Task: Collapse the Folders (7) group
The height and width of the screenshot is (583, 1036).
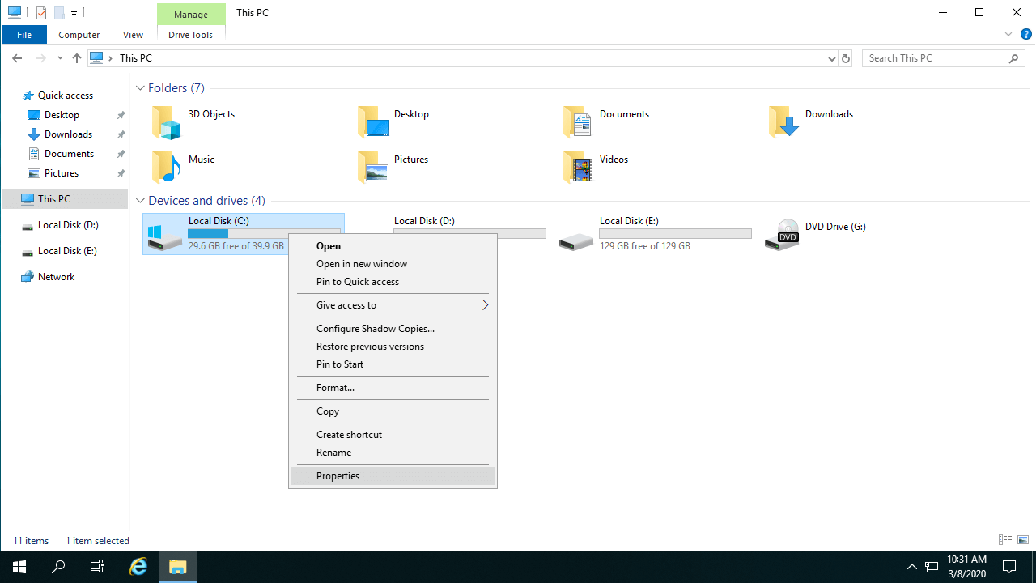Action: [x=141, y=88]
